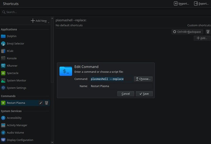Image resolution: width=211 pixels, height=144 pixels.
Task: Save the edited command
Action: (x=144, y=94)
